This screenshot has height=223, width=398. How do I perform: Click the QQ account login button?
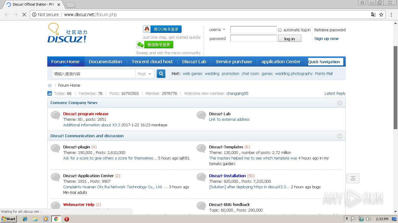click(x=162, y=29)
